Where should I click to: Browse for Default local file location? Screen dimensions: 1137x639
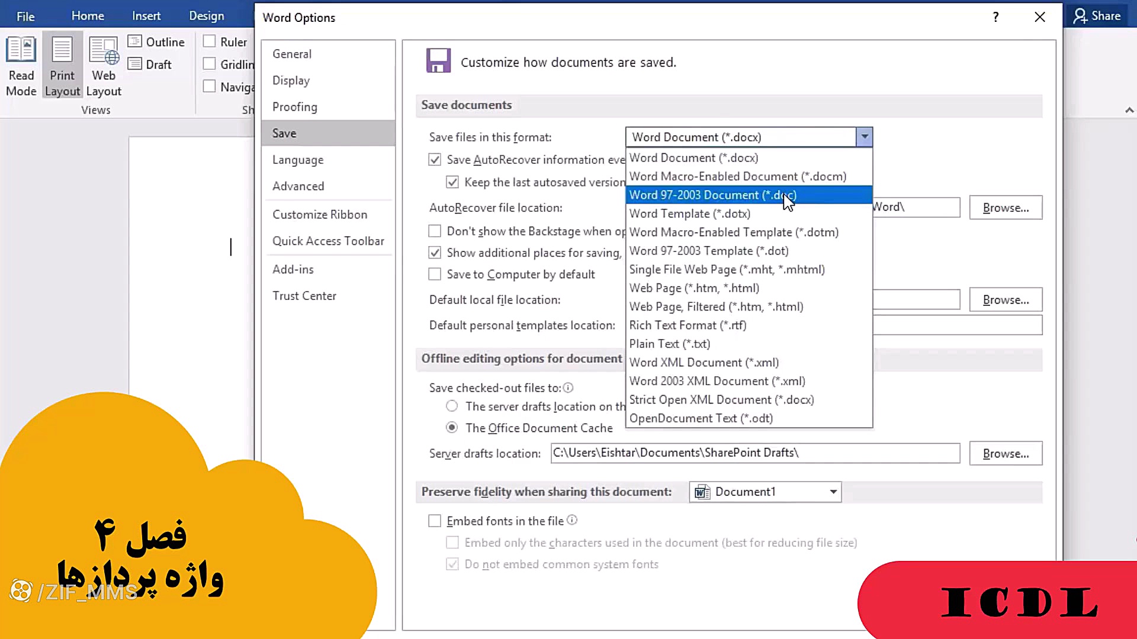point(1006,300)
